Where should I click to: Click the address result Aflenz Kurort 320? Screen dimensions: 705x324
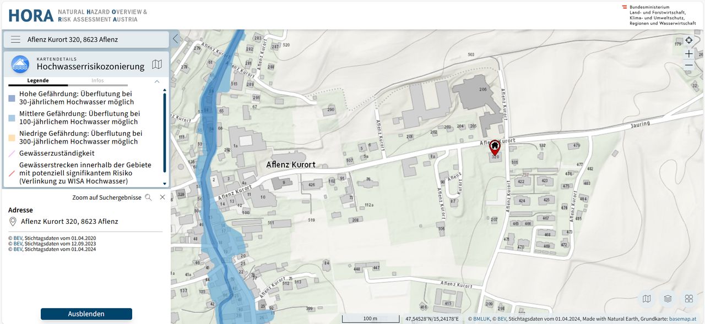click(69, 222)
